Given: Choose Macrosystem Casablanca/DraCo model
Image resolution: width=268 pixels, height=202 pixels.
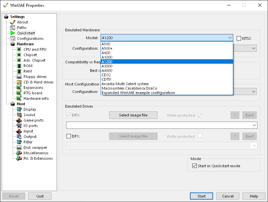Looking at the screenshot, I should 167,88.
